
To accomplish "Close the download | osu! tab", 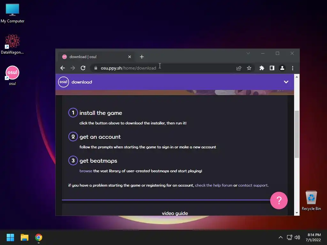I will click(x=130, y=57).
